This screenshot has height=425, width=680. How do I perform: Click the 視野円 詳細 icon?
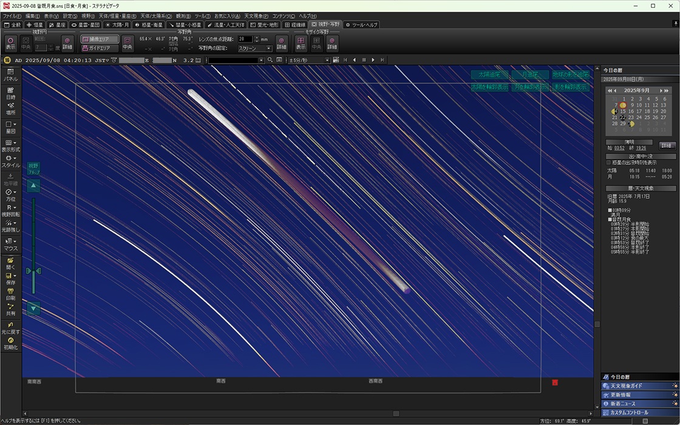tap(67, 43)
